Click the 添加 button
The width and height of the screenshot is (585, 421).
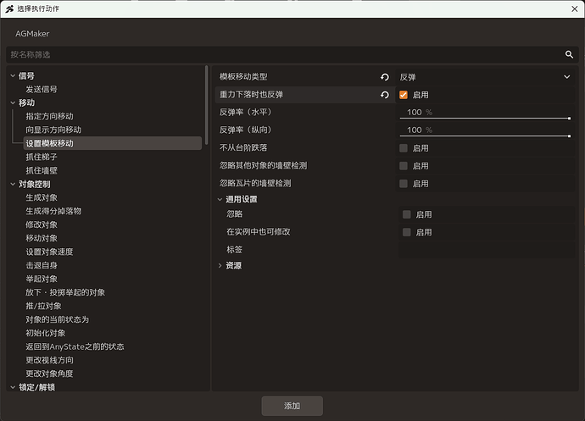(x=292, y=406)
